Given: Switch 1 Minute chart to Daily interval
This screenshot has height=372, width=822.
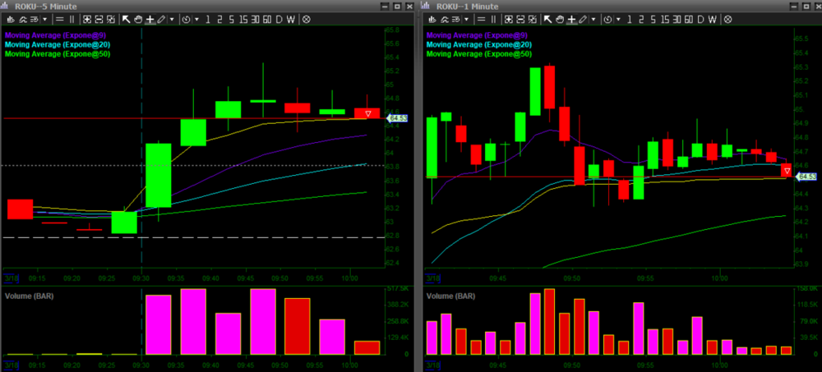Looking at the screenshot, I should pos(699,18).
